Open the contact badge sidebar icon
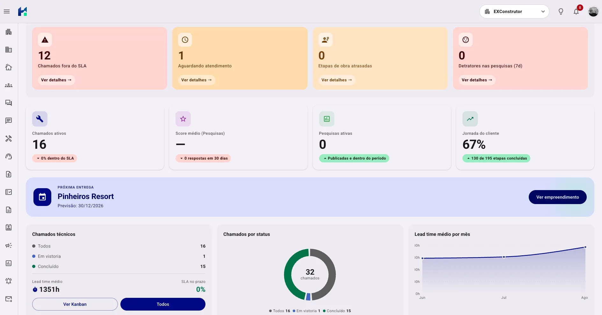Screen dimensions: 602x315 [9, 228]
